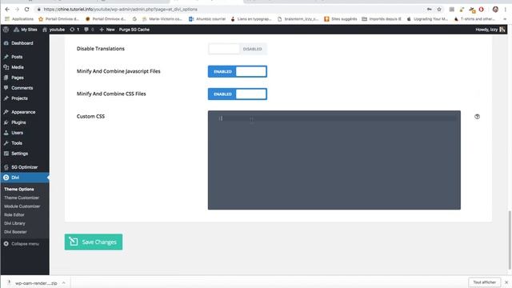Click the browser address bar URL
Viewport: 512px width, 288px height.
(x=120, y=10)
